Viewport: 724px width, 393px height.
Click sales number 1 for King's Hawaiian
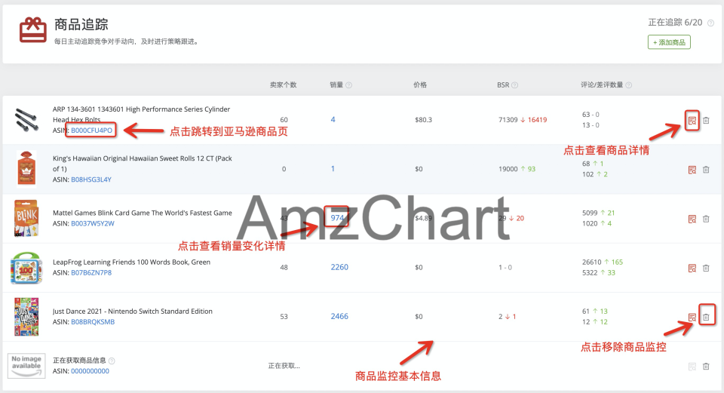point(333,169)
